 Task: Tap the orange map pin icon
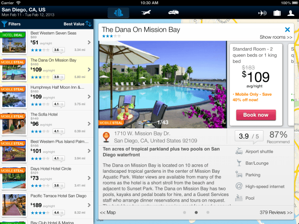106,137
